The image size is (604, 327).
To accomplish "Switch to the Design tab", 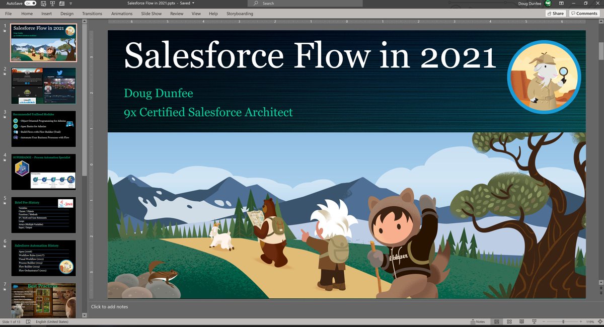I will (66, 14).
